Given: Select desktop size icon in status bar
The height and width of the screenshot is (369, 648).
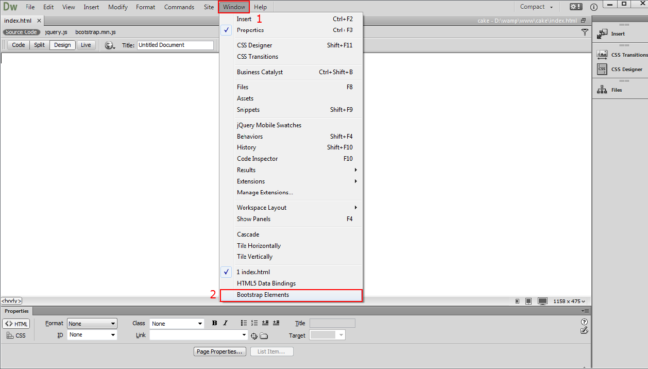Looking at the screenshot, I should pos(542,301).
